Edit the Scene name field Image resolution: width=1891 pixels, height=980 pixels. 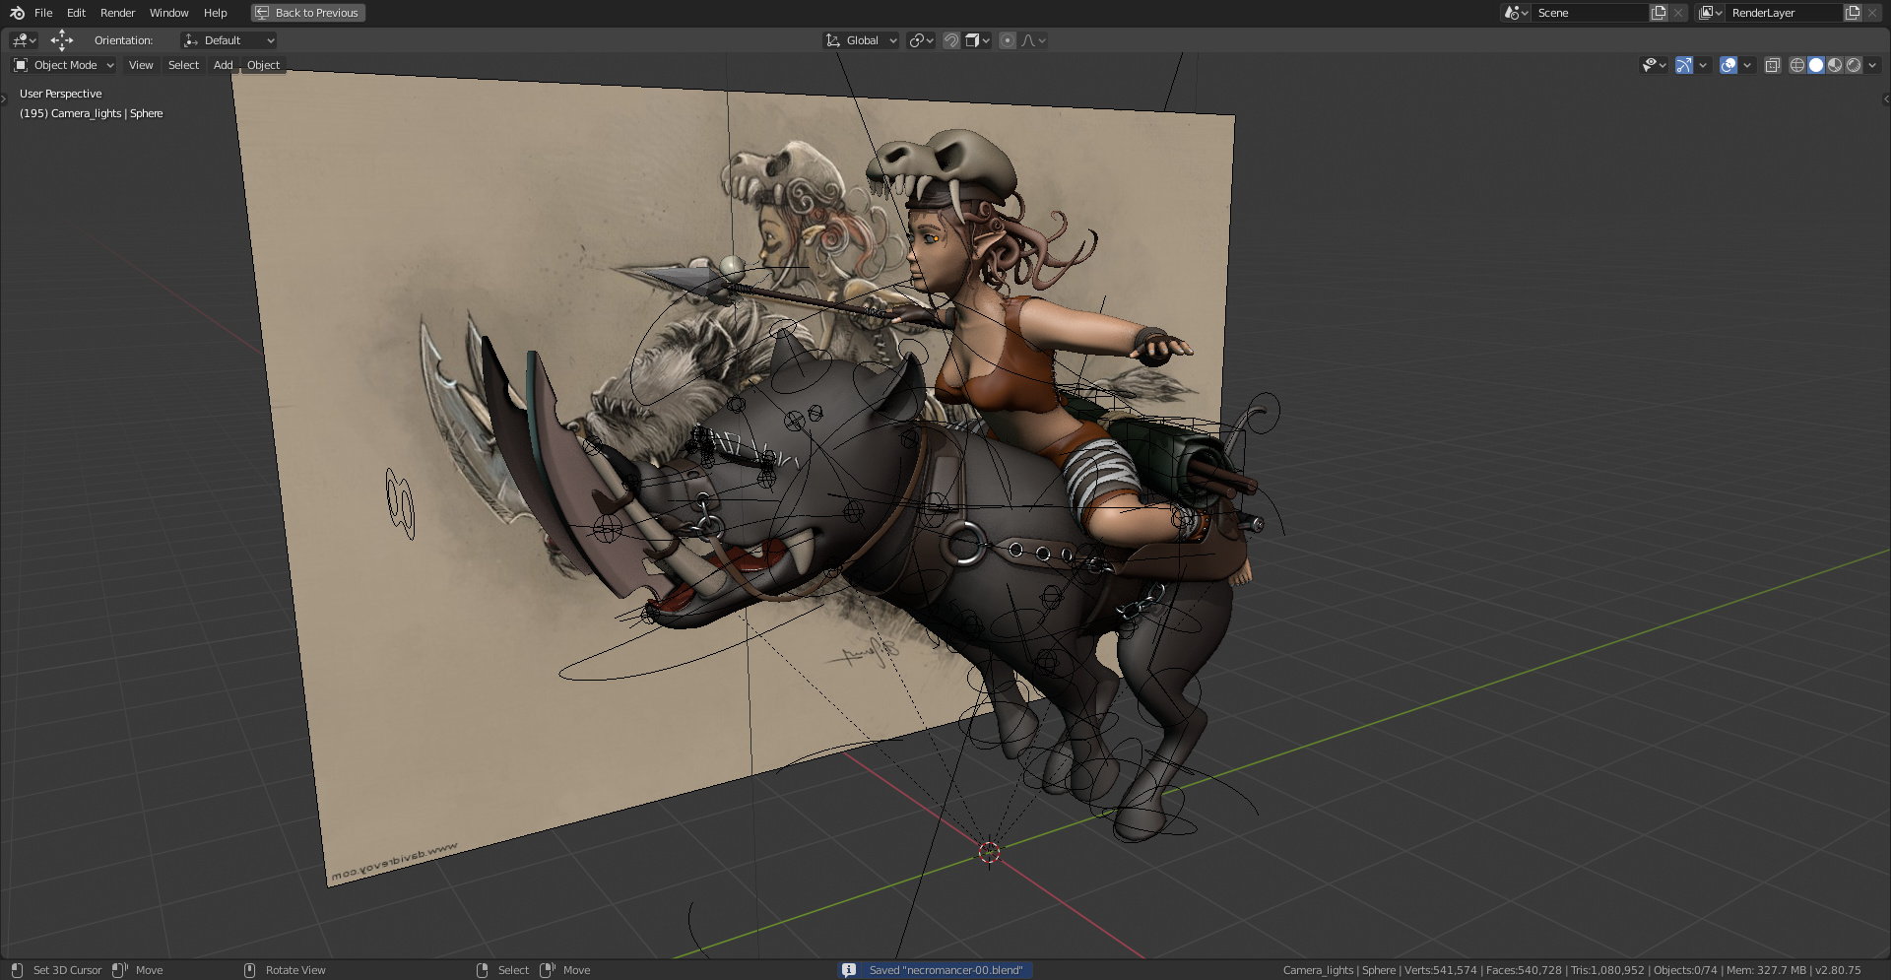(x=1590, y=13)
